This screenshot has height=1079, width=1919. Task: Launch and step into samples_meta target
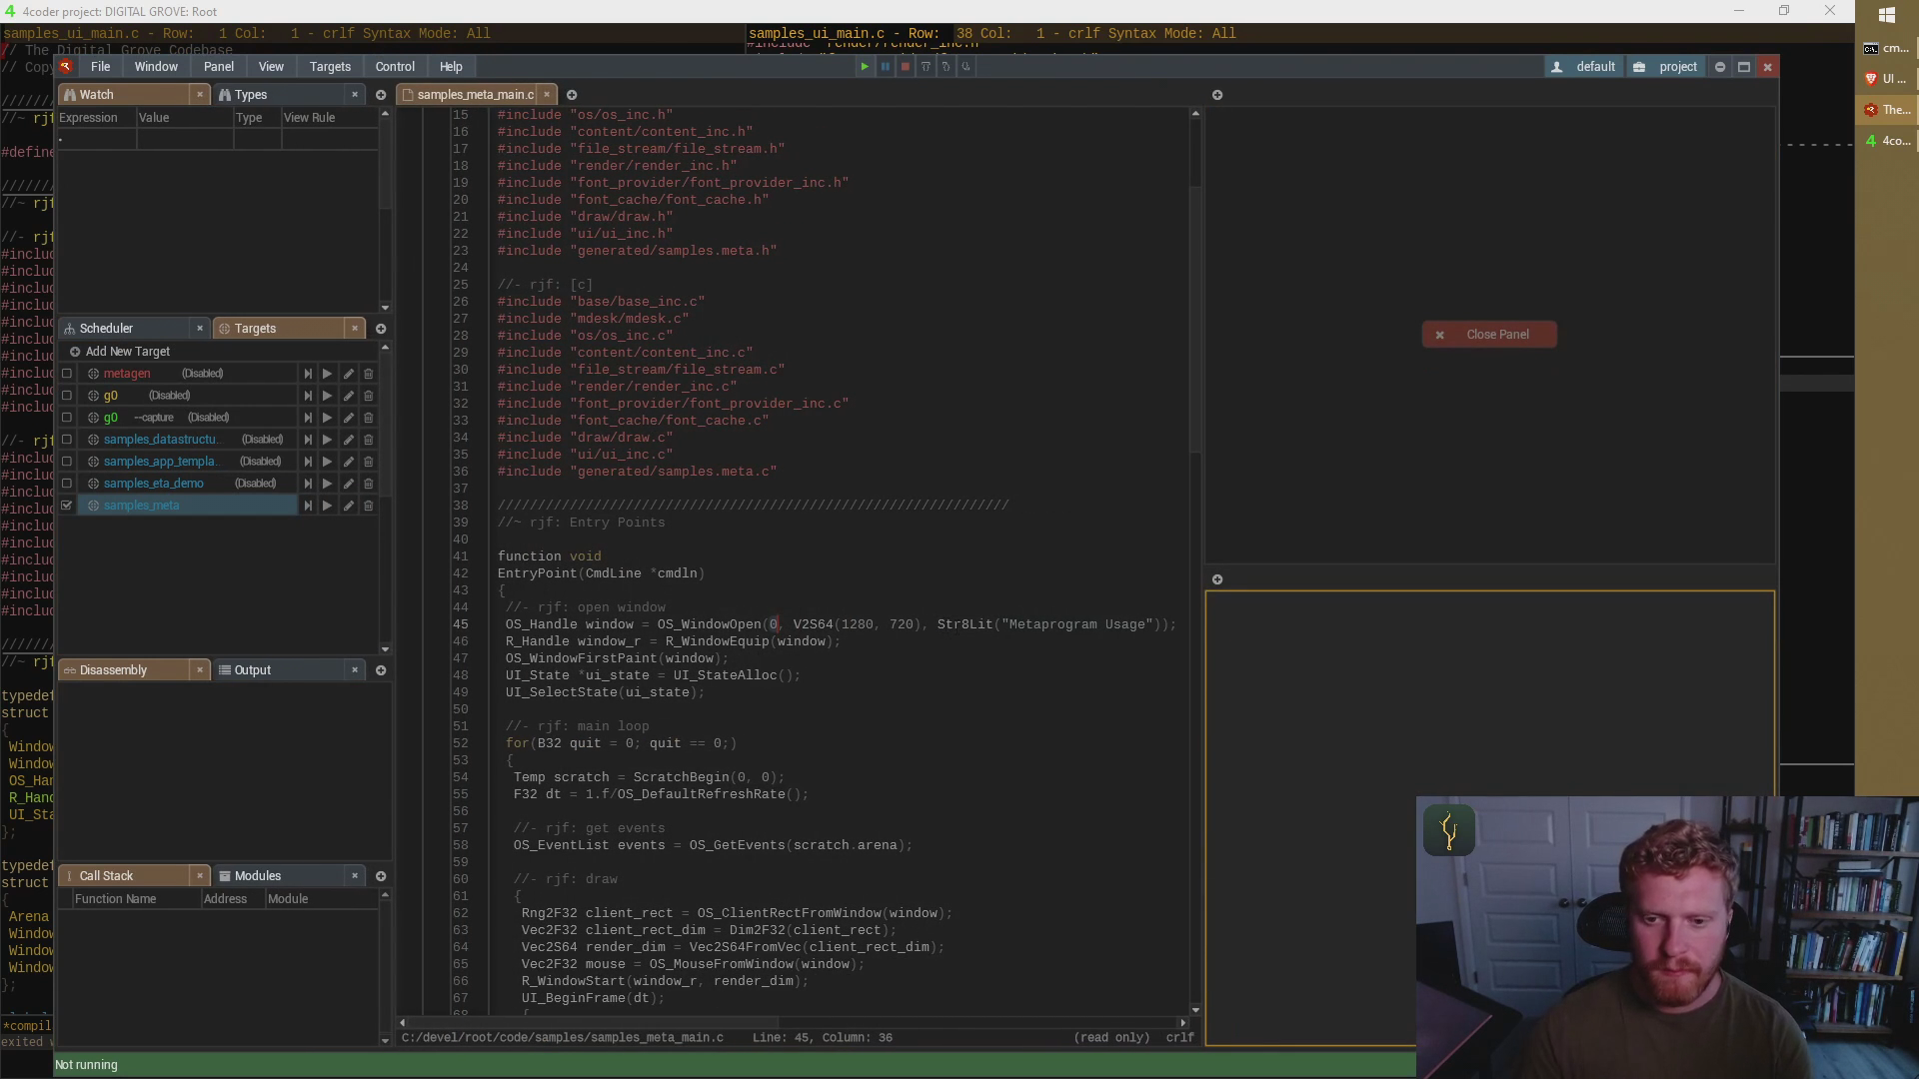(x=308, y=506)
